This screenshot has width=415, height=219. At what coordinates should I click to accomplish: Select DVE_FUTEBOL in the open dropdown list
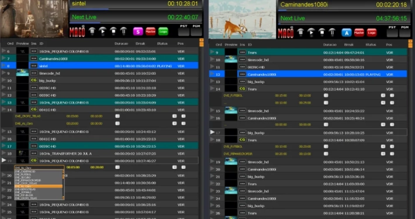pos(39,175)
